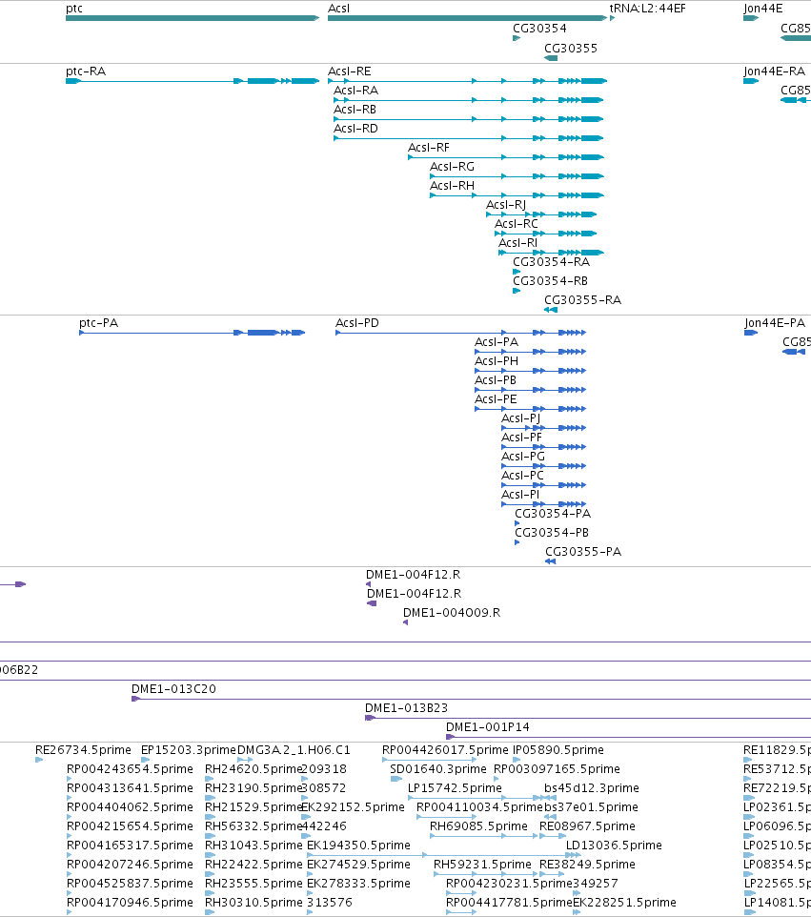This screenshot has width=811, height=917.
Task: Open the CG30354-RB transcript
Action: (x=517, y=291)
